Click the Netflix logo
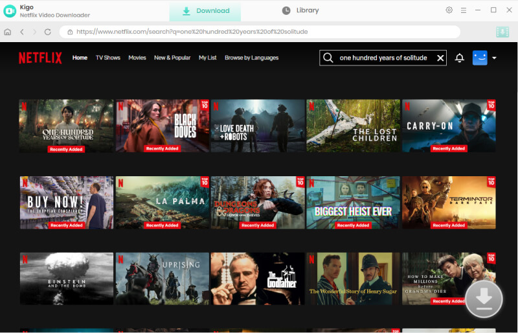 40,58
